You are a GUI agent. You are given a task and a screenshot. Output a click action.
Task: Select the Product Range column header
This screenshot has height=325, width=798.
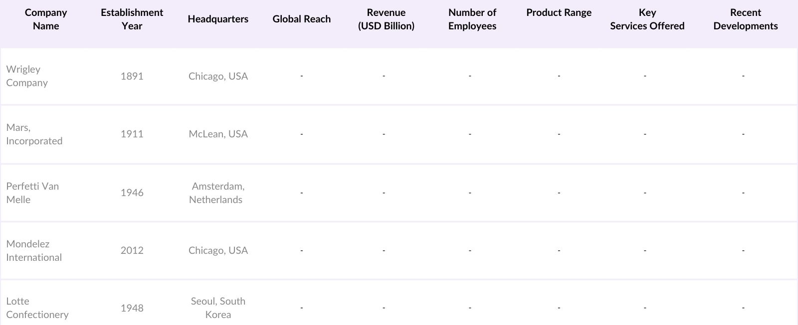[559, 13]
